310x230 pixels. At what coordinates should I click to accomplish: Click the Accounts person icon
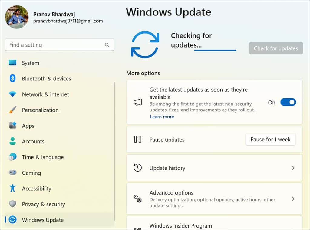point(13,141)
